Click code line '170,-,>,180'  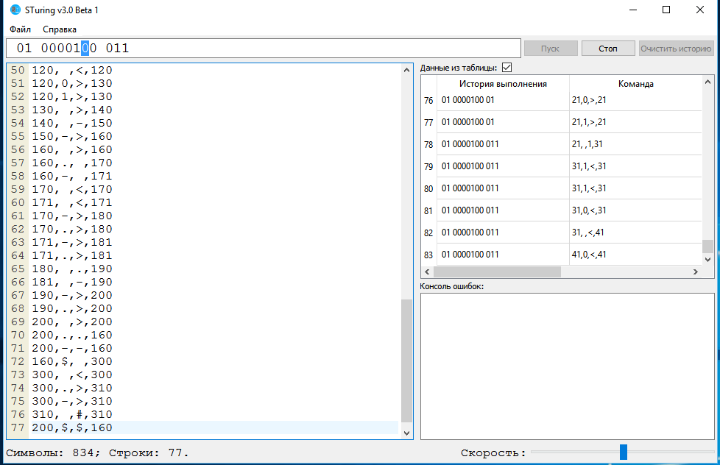click(x=72, y=216)
